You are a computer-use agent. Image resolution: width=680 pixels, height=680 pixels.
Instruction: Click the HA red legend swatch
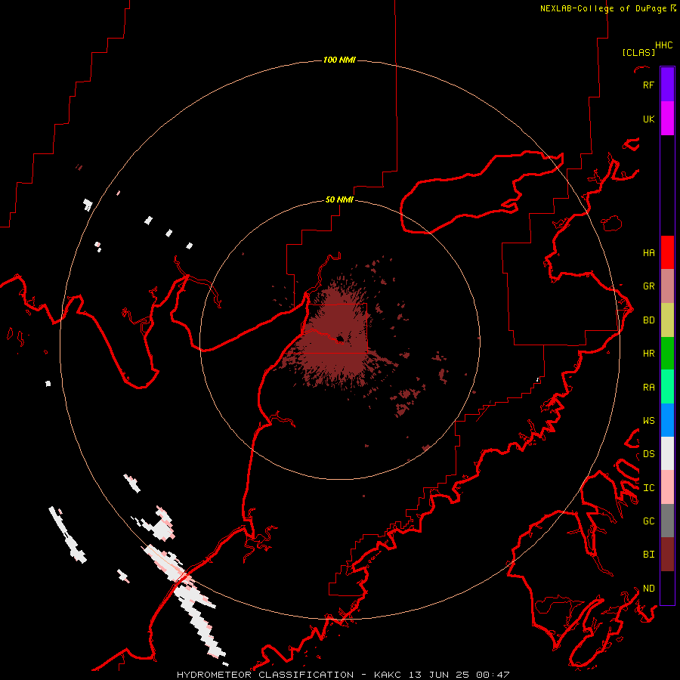pos(667,252)
